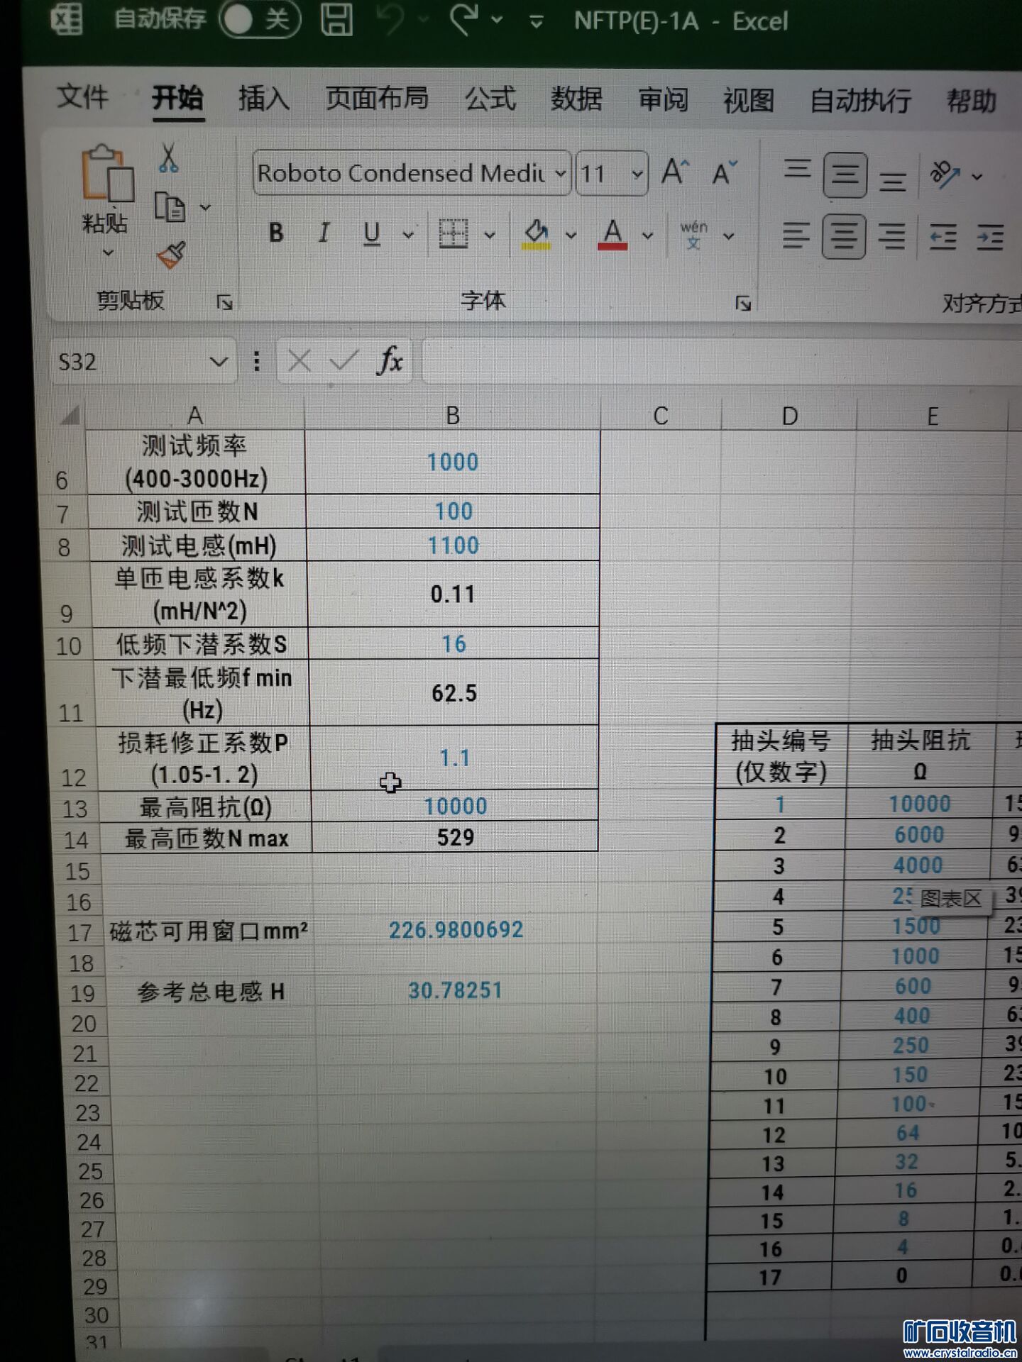Toggle Bold formatting

click(277, 233)
